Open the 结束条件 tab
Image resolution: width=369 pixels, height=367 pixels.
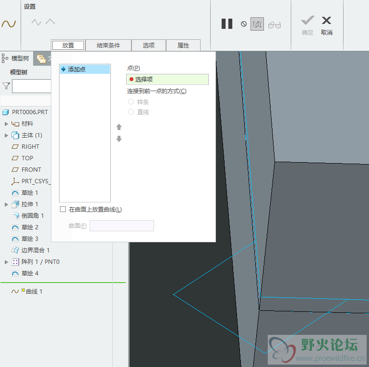click(x=108, y=46)
